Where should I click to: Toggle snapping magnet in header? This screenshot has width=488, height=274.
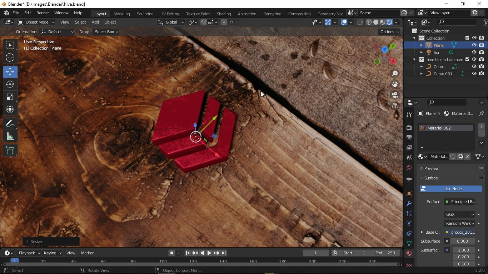click(204, 22)
